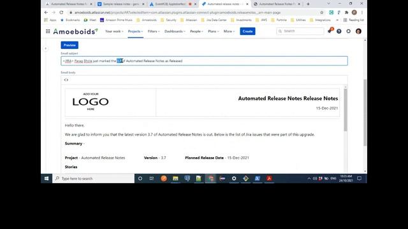Expand the Plans menu

(x=214, y=31)
